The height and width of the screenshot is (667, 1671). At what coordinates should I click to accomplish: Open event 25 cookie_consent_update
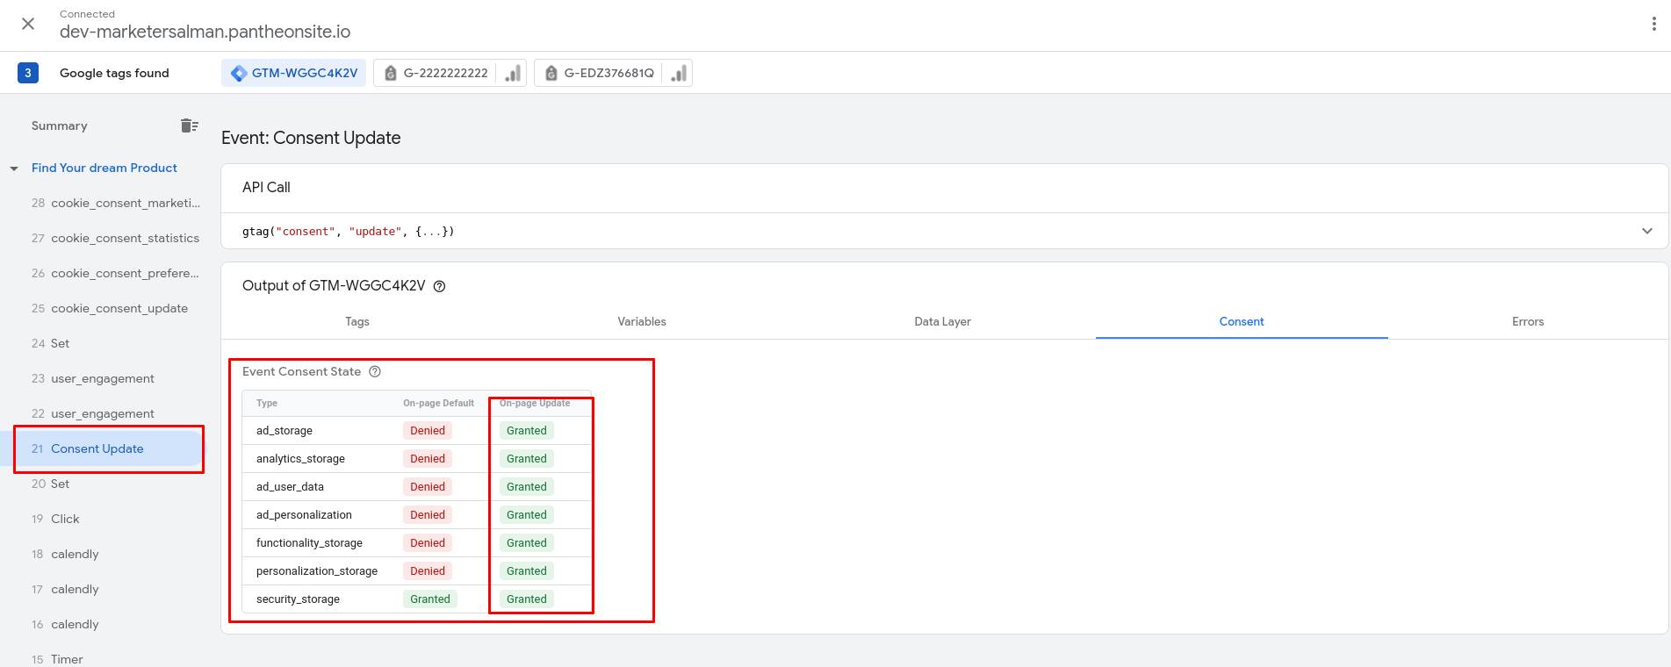coord(119,308)
